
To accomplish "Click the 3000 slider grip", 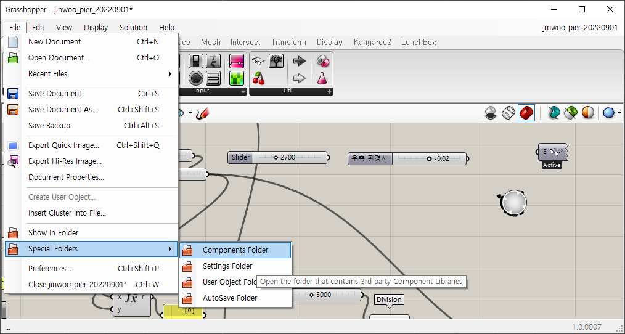I will point(311,295).
